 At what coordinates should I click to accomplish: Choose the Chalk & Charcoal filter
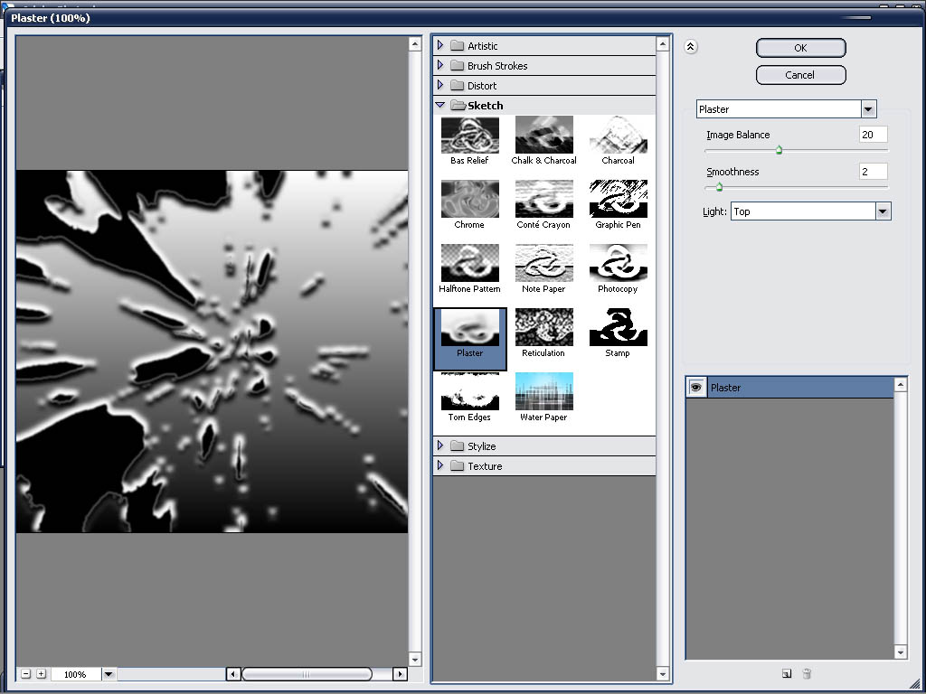click(543, 136)
